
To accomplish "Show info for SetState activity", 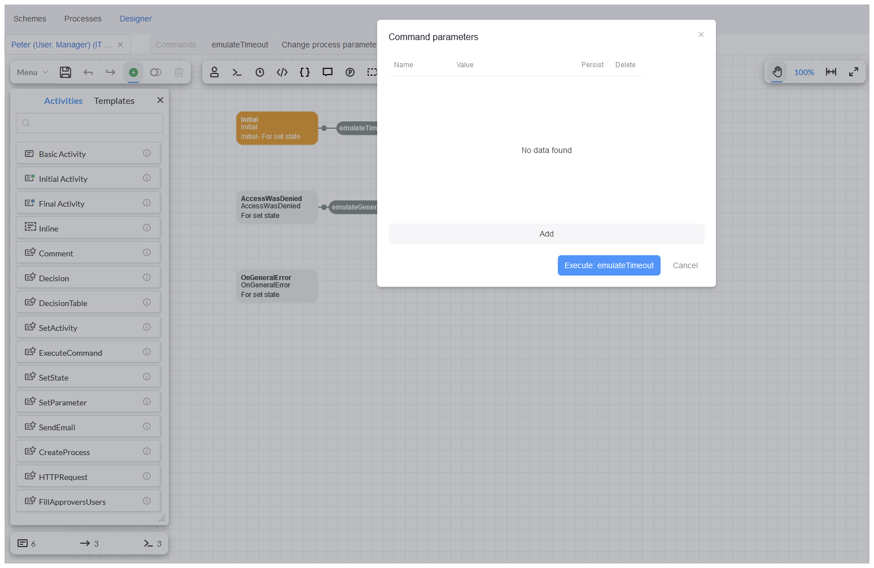I will pyautogui.click(x=147, y=377).
